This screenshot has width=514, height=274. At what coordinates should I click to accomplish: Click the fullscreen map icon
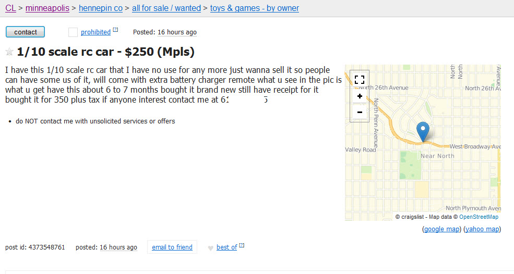(360, 80)
